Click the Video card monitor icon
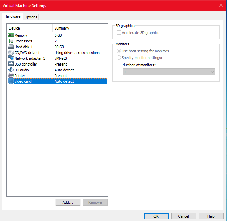 click(x=11, y=81)
